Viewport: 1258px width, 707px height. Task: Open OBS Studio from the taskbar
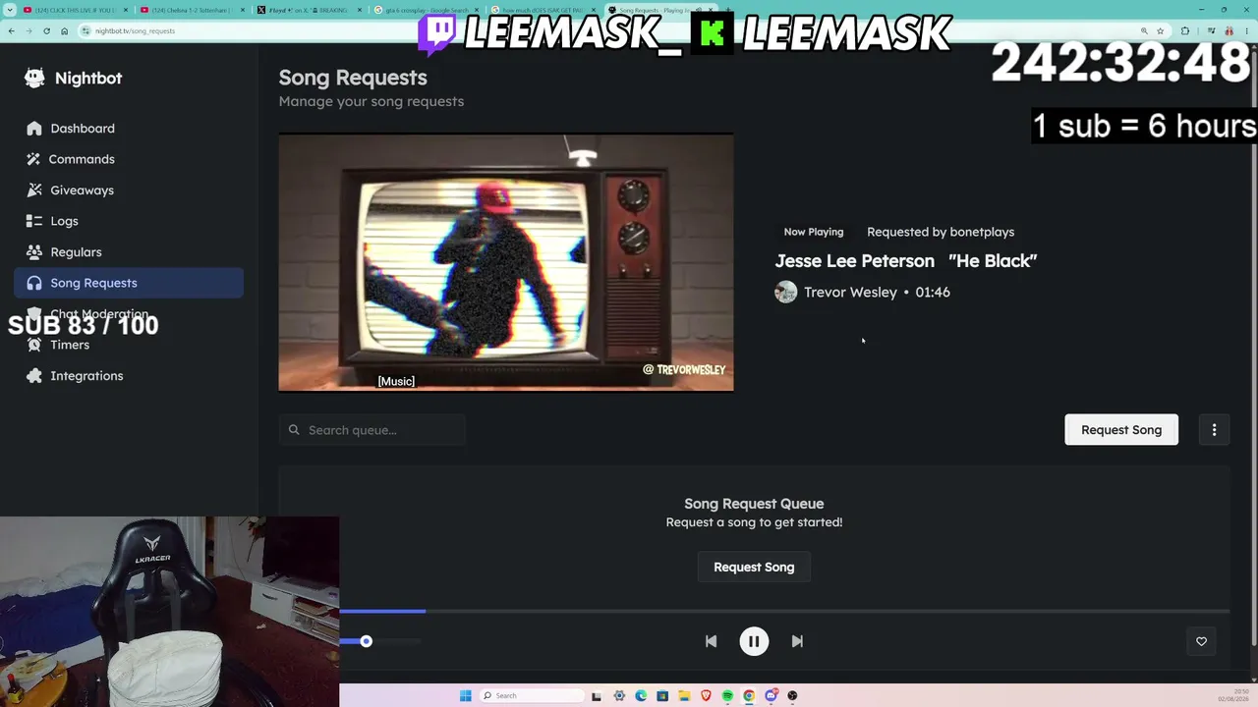click(x=792, y=696)
